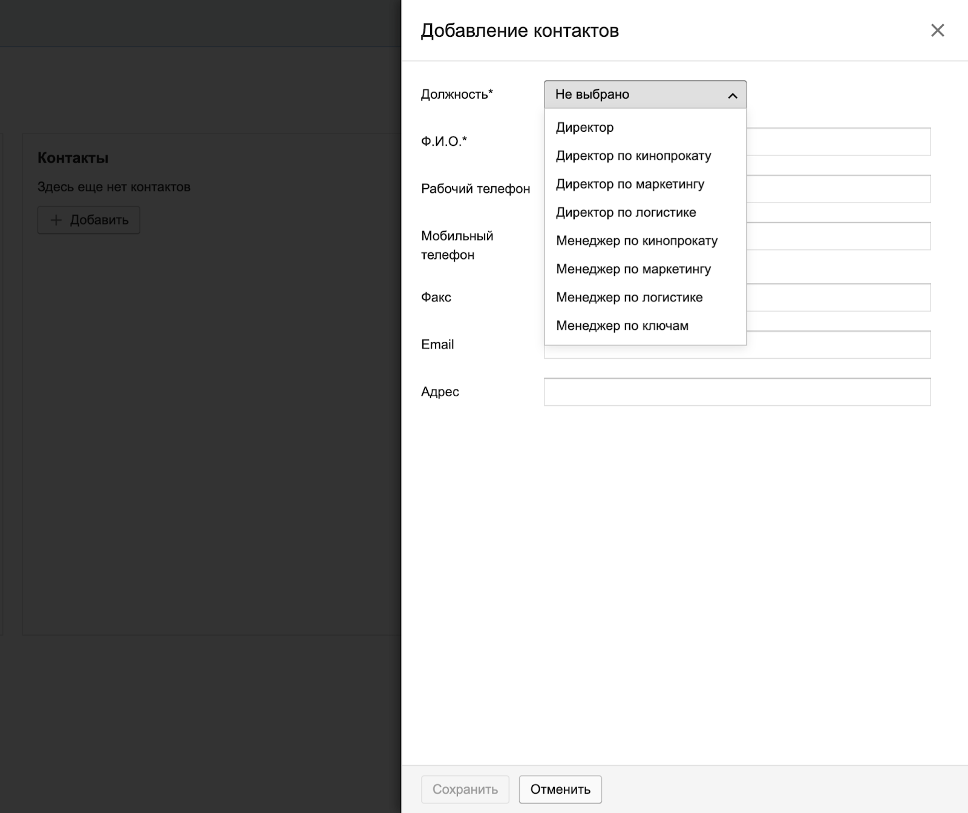Choose 'Менеджер по кинопрокату' from list

(636, 241)
